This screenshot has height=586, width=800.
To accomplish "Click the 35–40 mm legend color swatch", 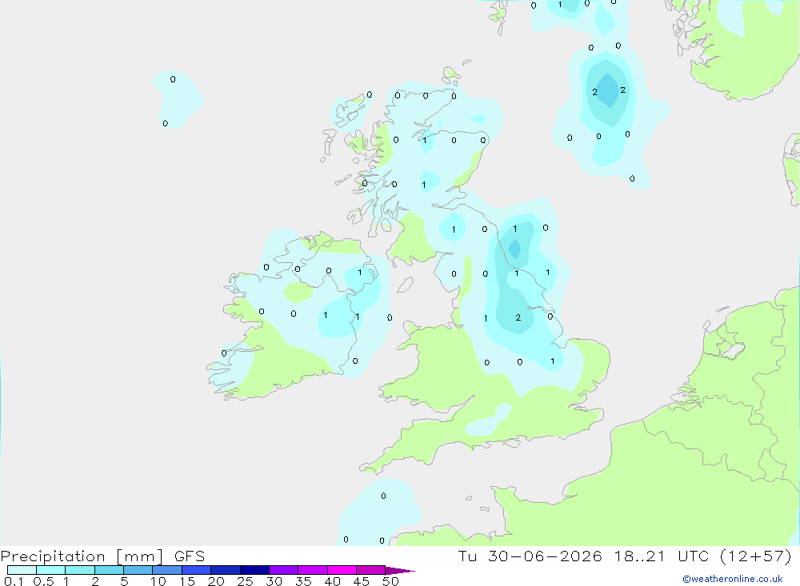I will (x=313, y=570).
